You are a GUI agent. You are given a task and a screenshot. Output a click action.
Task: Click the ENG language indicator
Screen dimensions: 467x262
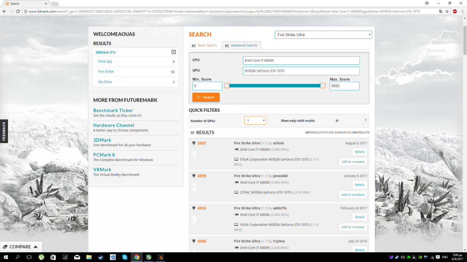pyautogui.click(x=444, y=257)
